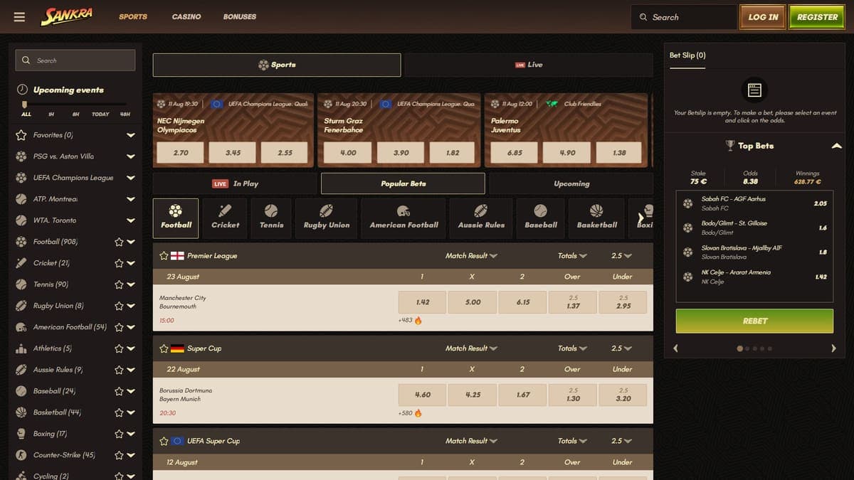The image size is (854, 480).
Task: Click the Boxing glove icon in sidebar
Action: [x=21, y=434]
